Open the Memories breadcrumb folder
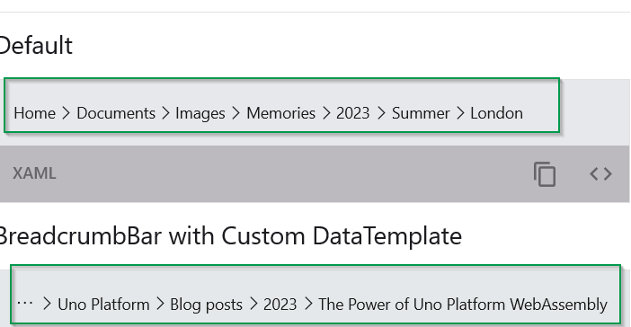Viewport: 631px width, 327px height. pyautogui.click(x=280, y=113)
